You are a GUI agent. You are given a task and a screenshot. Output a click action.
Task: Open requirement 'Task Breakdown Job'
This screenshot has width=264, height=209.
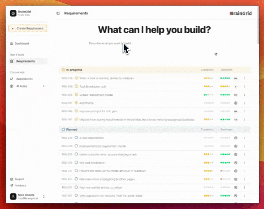pos(93,87)
